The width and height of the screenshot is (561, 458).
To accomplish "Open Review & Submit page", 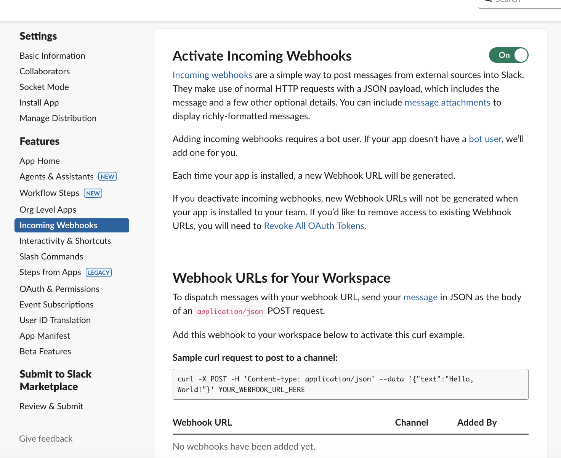I will click(x=51, y=406).
